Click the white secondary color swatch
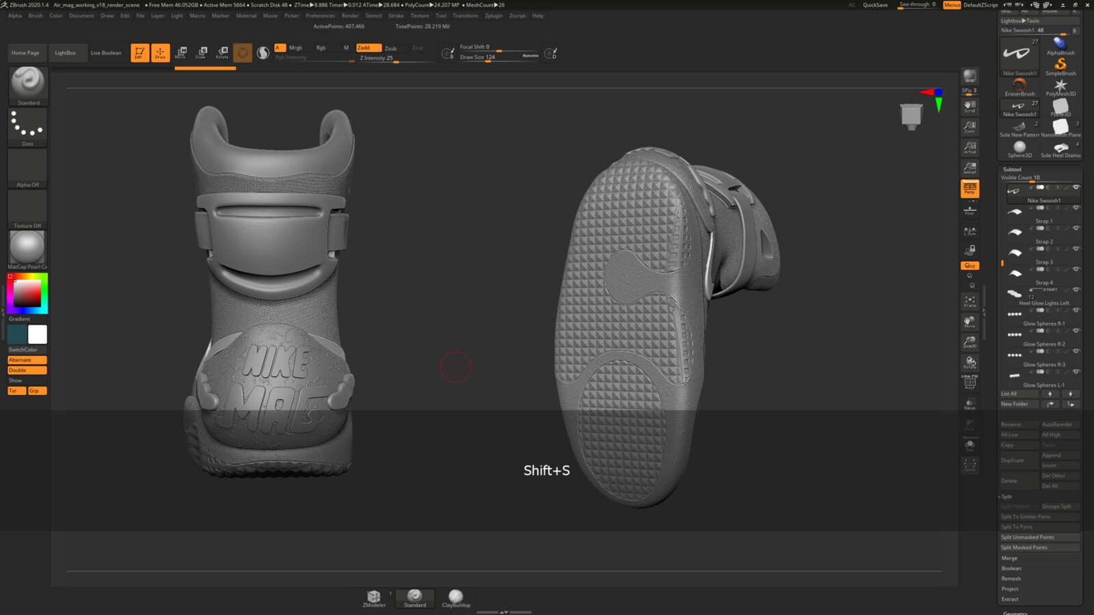1094x615 pixels. pyautogui.click(x=38, y=334)
